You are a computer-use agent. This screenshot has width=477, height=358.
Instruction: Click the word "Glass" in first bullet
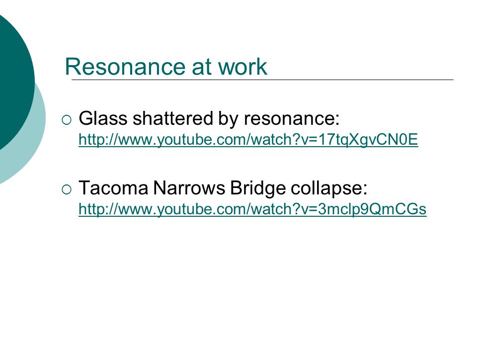tap(103, 118)
